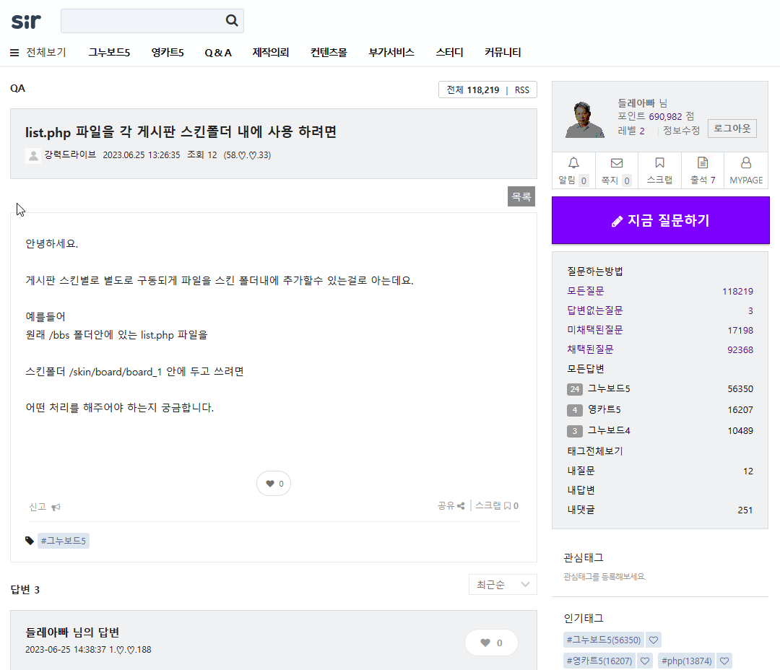
Task: Click the 로그아웃 button
Action: (x=732, y=129)
